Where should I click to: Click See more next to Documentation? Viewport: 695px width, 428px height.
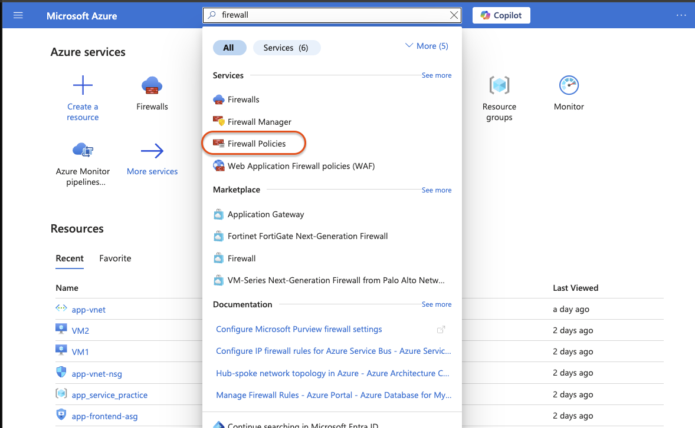436,304
